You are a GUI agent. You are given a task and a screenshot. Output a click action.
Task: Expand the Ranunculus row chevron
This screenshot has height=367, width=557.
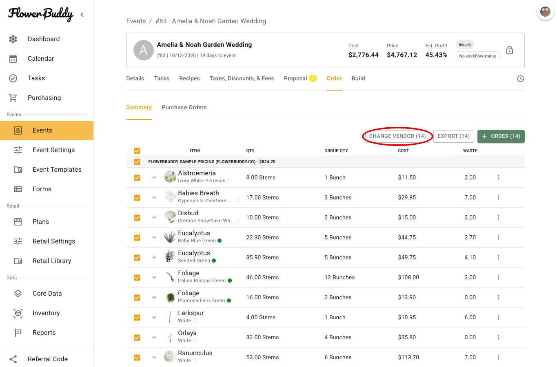coord(154,357)
